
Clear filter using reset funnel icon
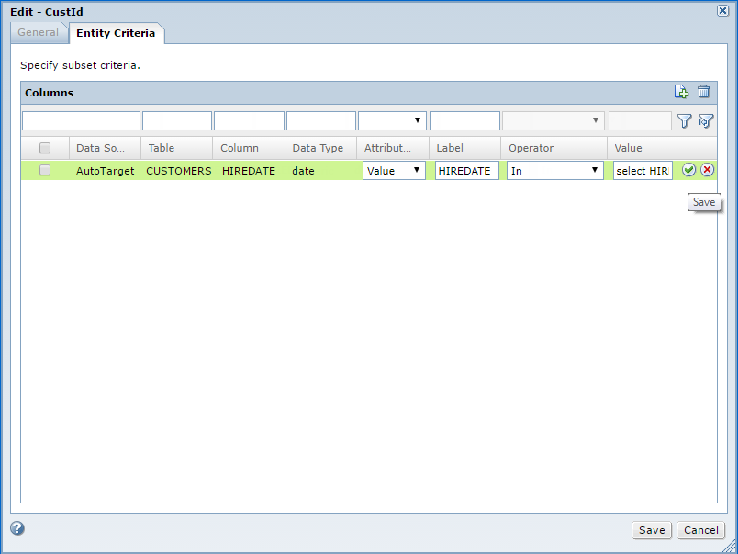click(706, 121)
